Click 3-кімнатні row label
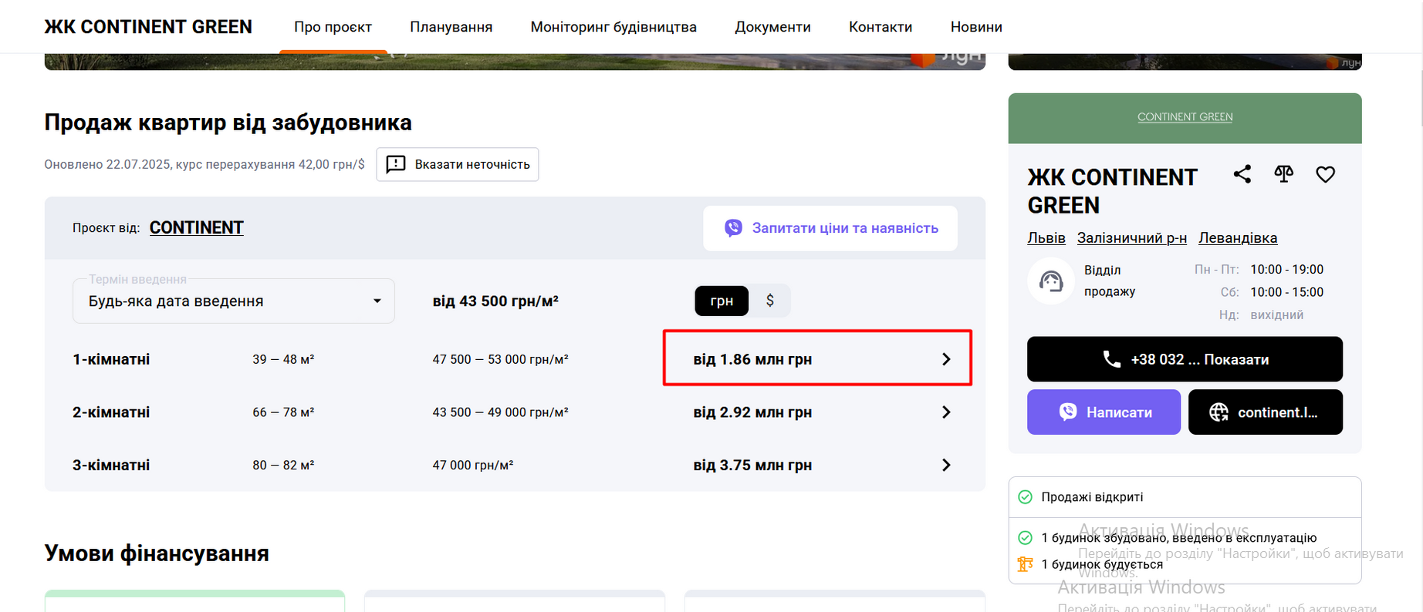Viewport: 1423px width, 612px height. 111,465
